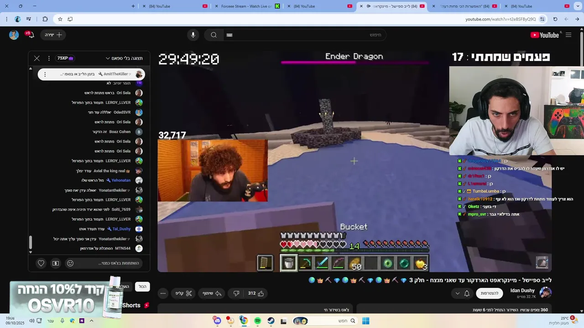Open the 75XP badge in chat header
This screenshot has height=328, width=584.
tap(65, 58)
